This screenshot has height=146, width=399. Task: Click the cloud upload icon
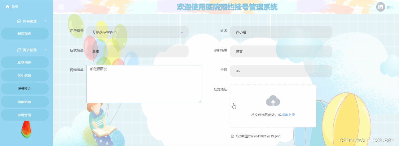tap(273, 101)
